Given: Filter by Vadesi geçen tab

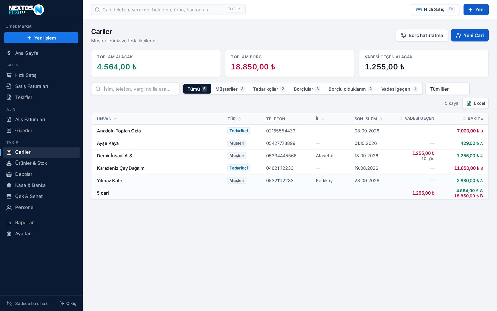Looking at the screenshot, I should (x=399, y=89).
